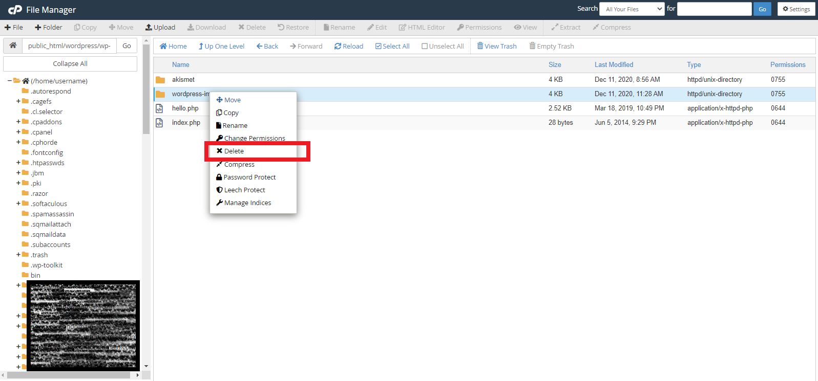The image size is (818, 381).
Task: Click the blue search Go button
Action: pyautogui.click(x=762, y=9)
